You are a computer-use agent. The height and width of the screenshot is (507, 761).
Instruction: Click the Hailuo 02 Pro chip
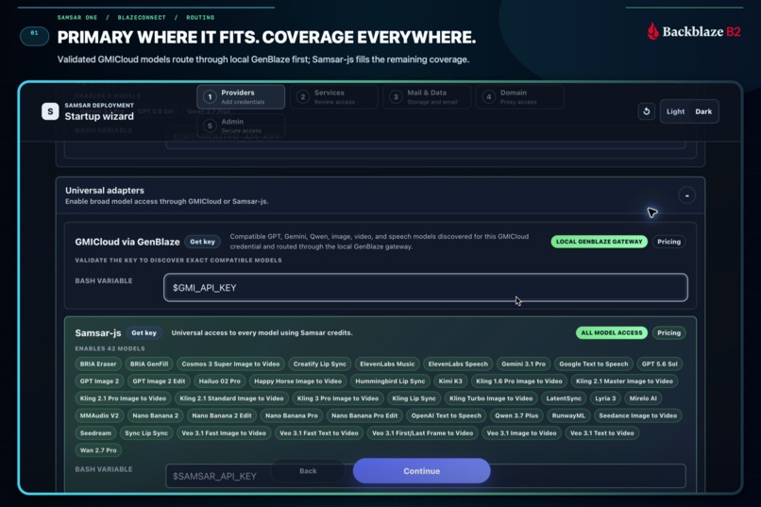(x=219, y=381)
